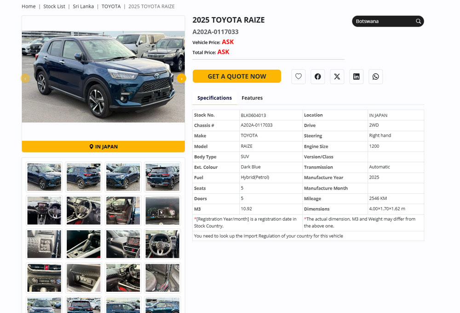Switch to the Features tab
Image resolution: width=460 pixels, height=313 pixels.
[x=252, y=98]
